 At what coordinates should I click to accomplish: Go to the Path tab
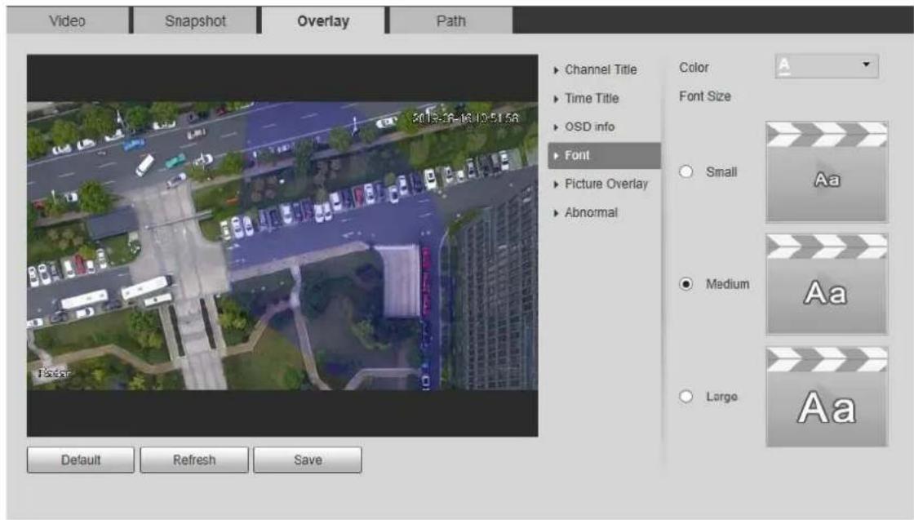451,21
